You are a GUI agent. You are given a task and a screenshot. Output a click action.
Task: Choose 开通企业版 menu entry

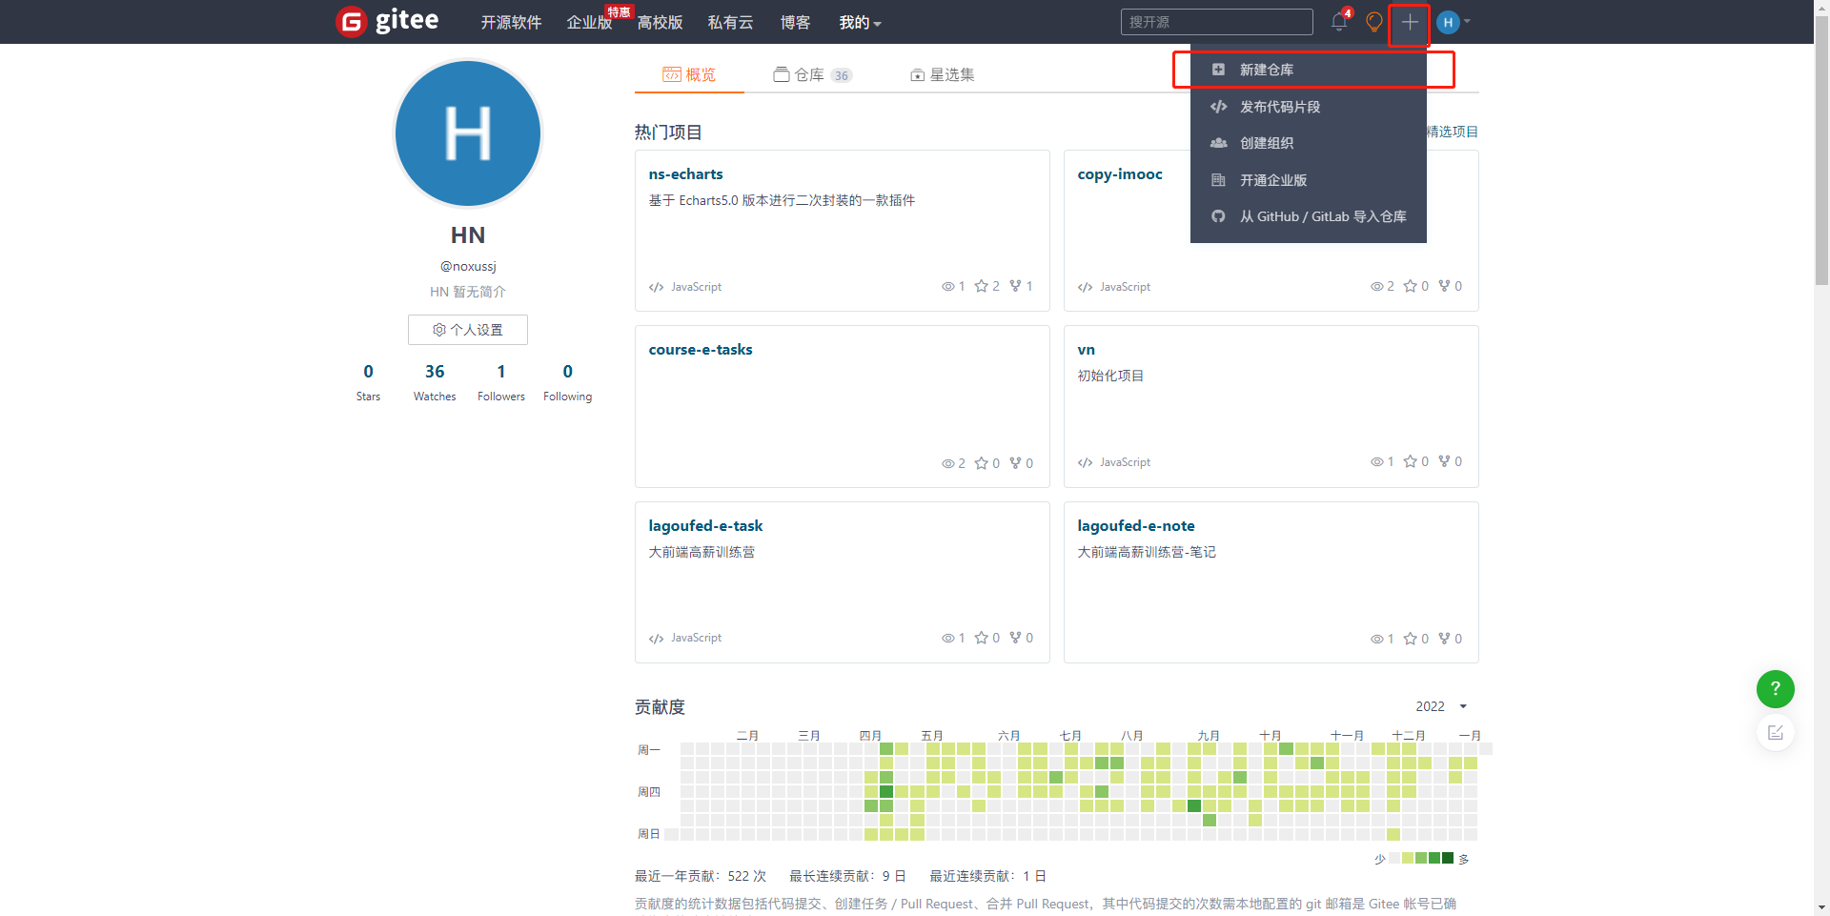coord(1309,180)
